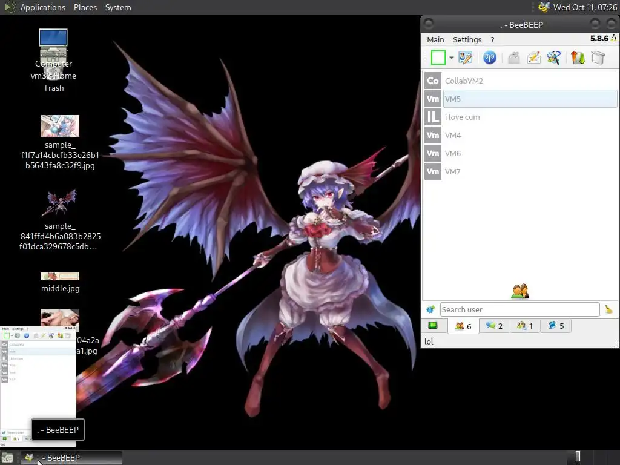Open the Places menu in top panel
620x465 pixels.
85,7
